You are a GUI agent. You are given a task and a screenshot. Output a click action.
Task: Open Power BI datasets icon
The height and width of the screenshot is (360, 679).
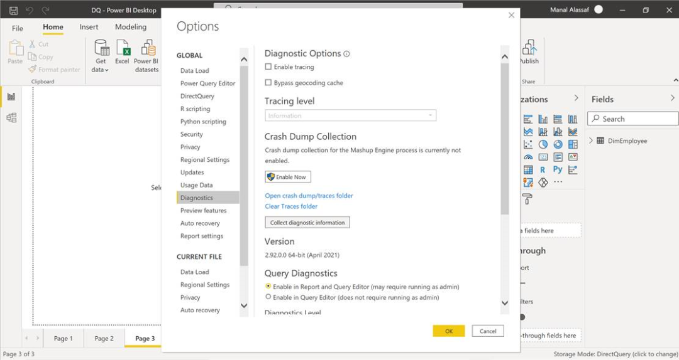pos(148,49)
